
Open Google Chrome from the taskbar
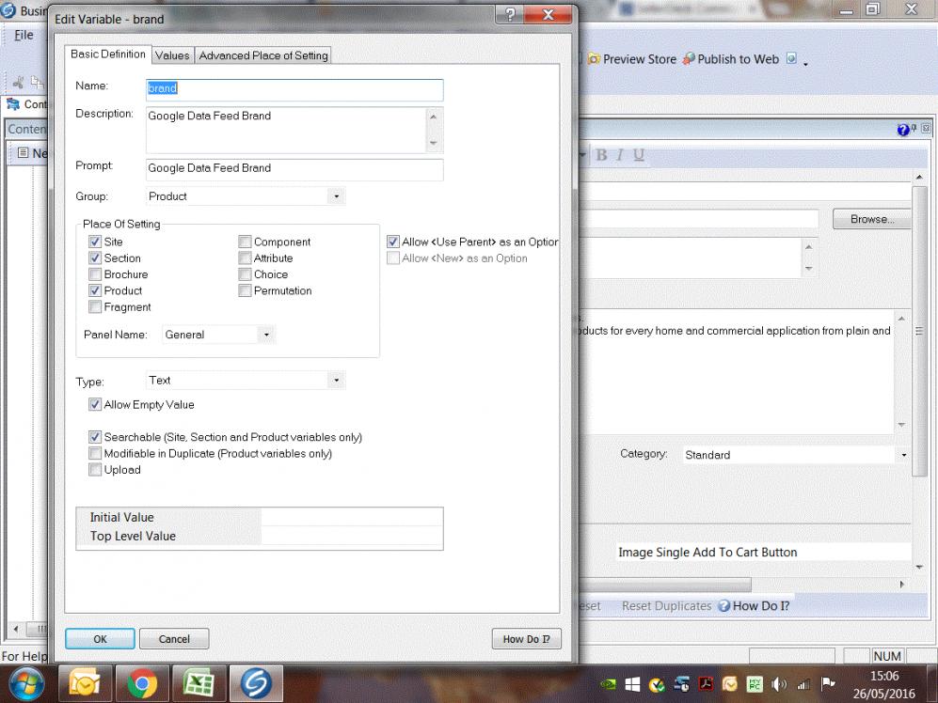[x=142, y=682]
